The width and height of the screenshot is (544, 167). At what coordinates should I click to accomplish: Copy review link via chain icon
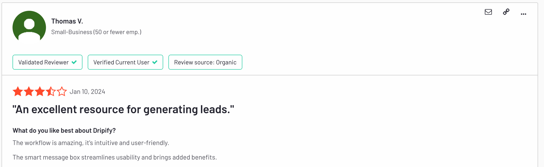[506, 12]
